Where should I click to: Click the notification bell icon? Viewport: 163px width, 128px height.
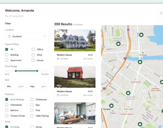coord(161,13)
